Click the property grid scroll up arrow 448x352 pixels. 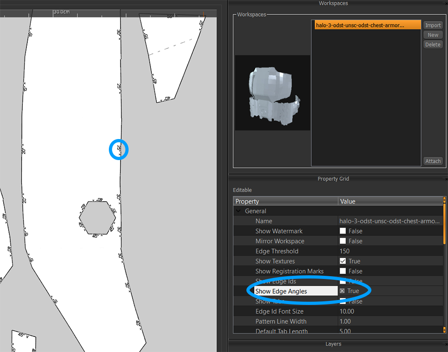click(x=444, y=200)
